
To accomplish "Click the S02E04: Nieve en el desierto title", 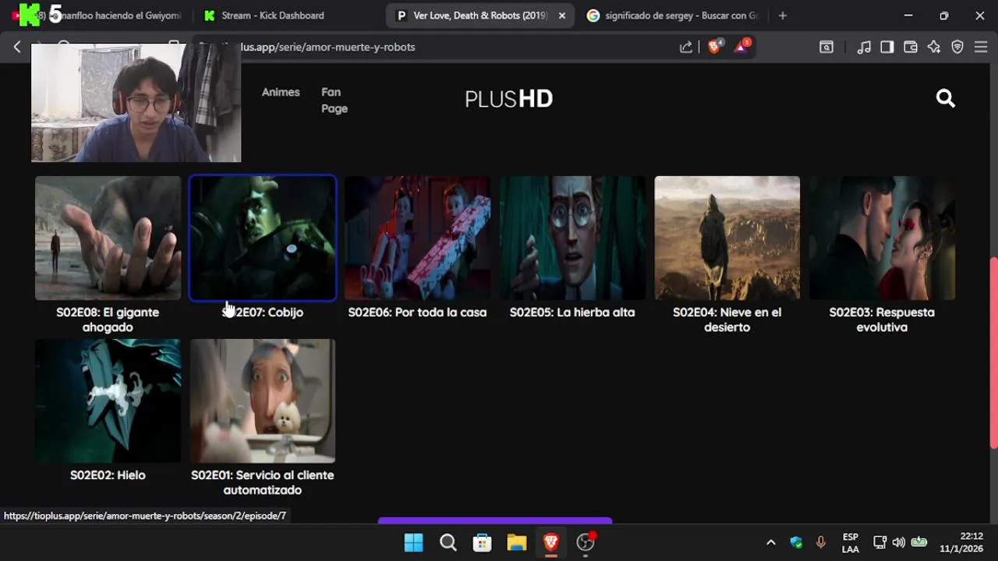I will point(727,319).
